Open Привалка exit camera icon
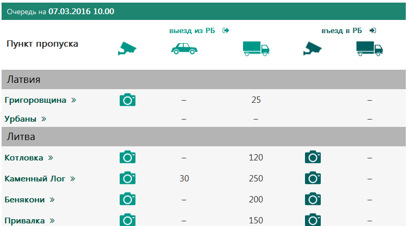The image size is (410, 226). pos(128,220)
